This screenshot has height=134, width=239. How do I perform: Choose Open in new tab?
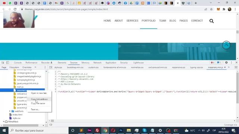39,93
